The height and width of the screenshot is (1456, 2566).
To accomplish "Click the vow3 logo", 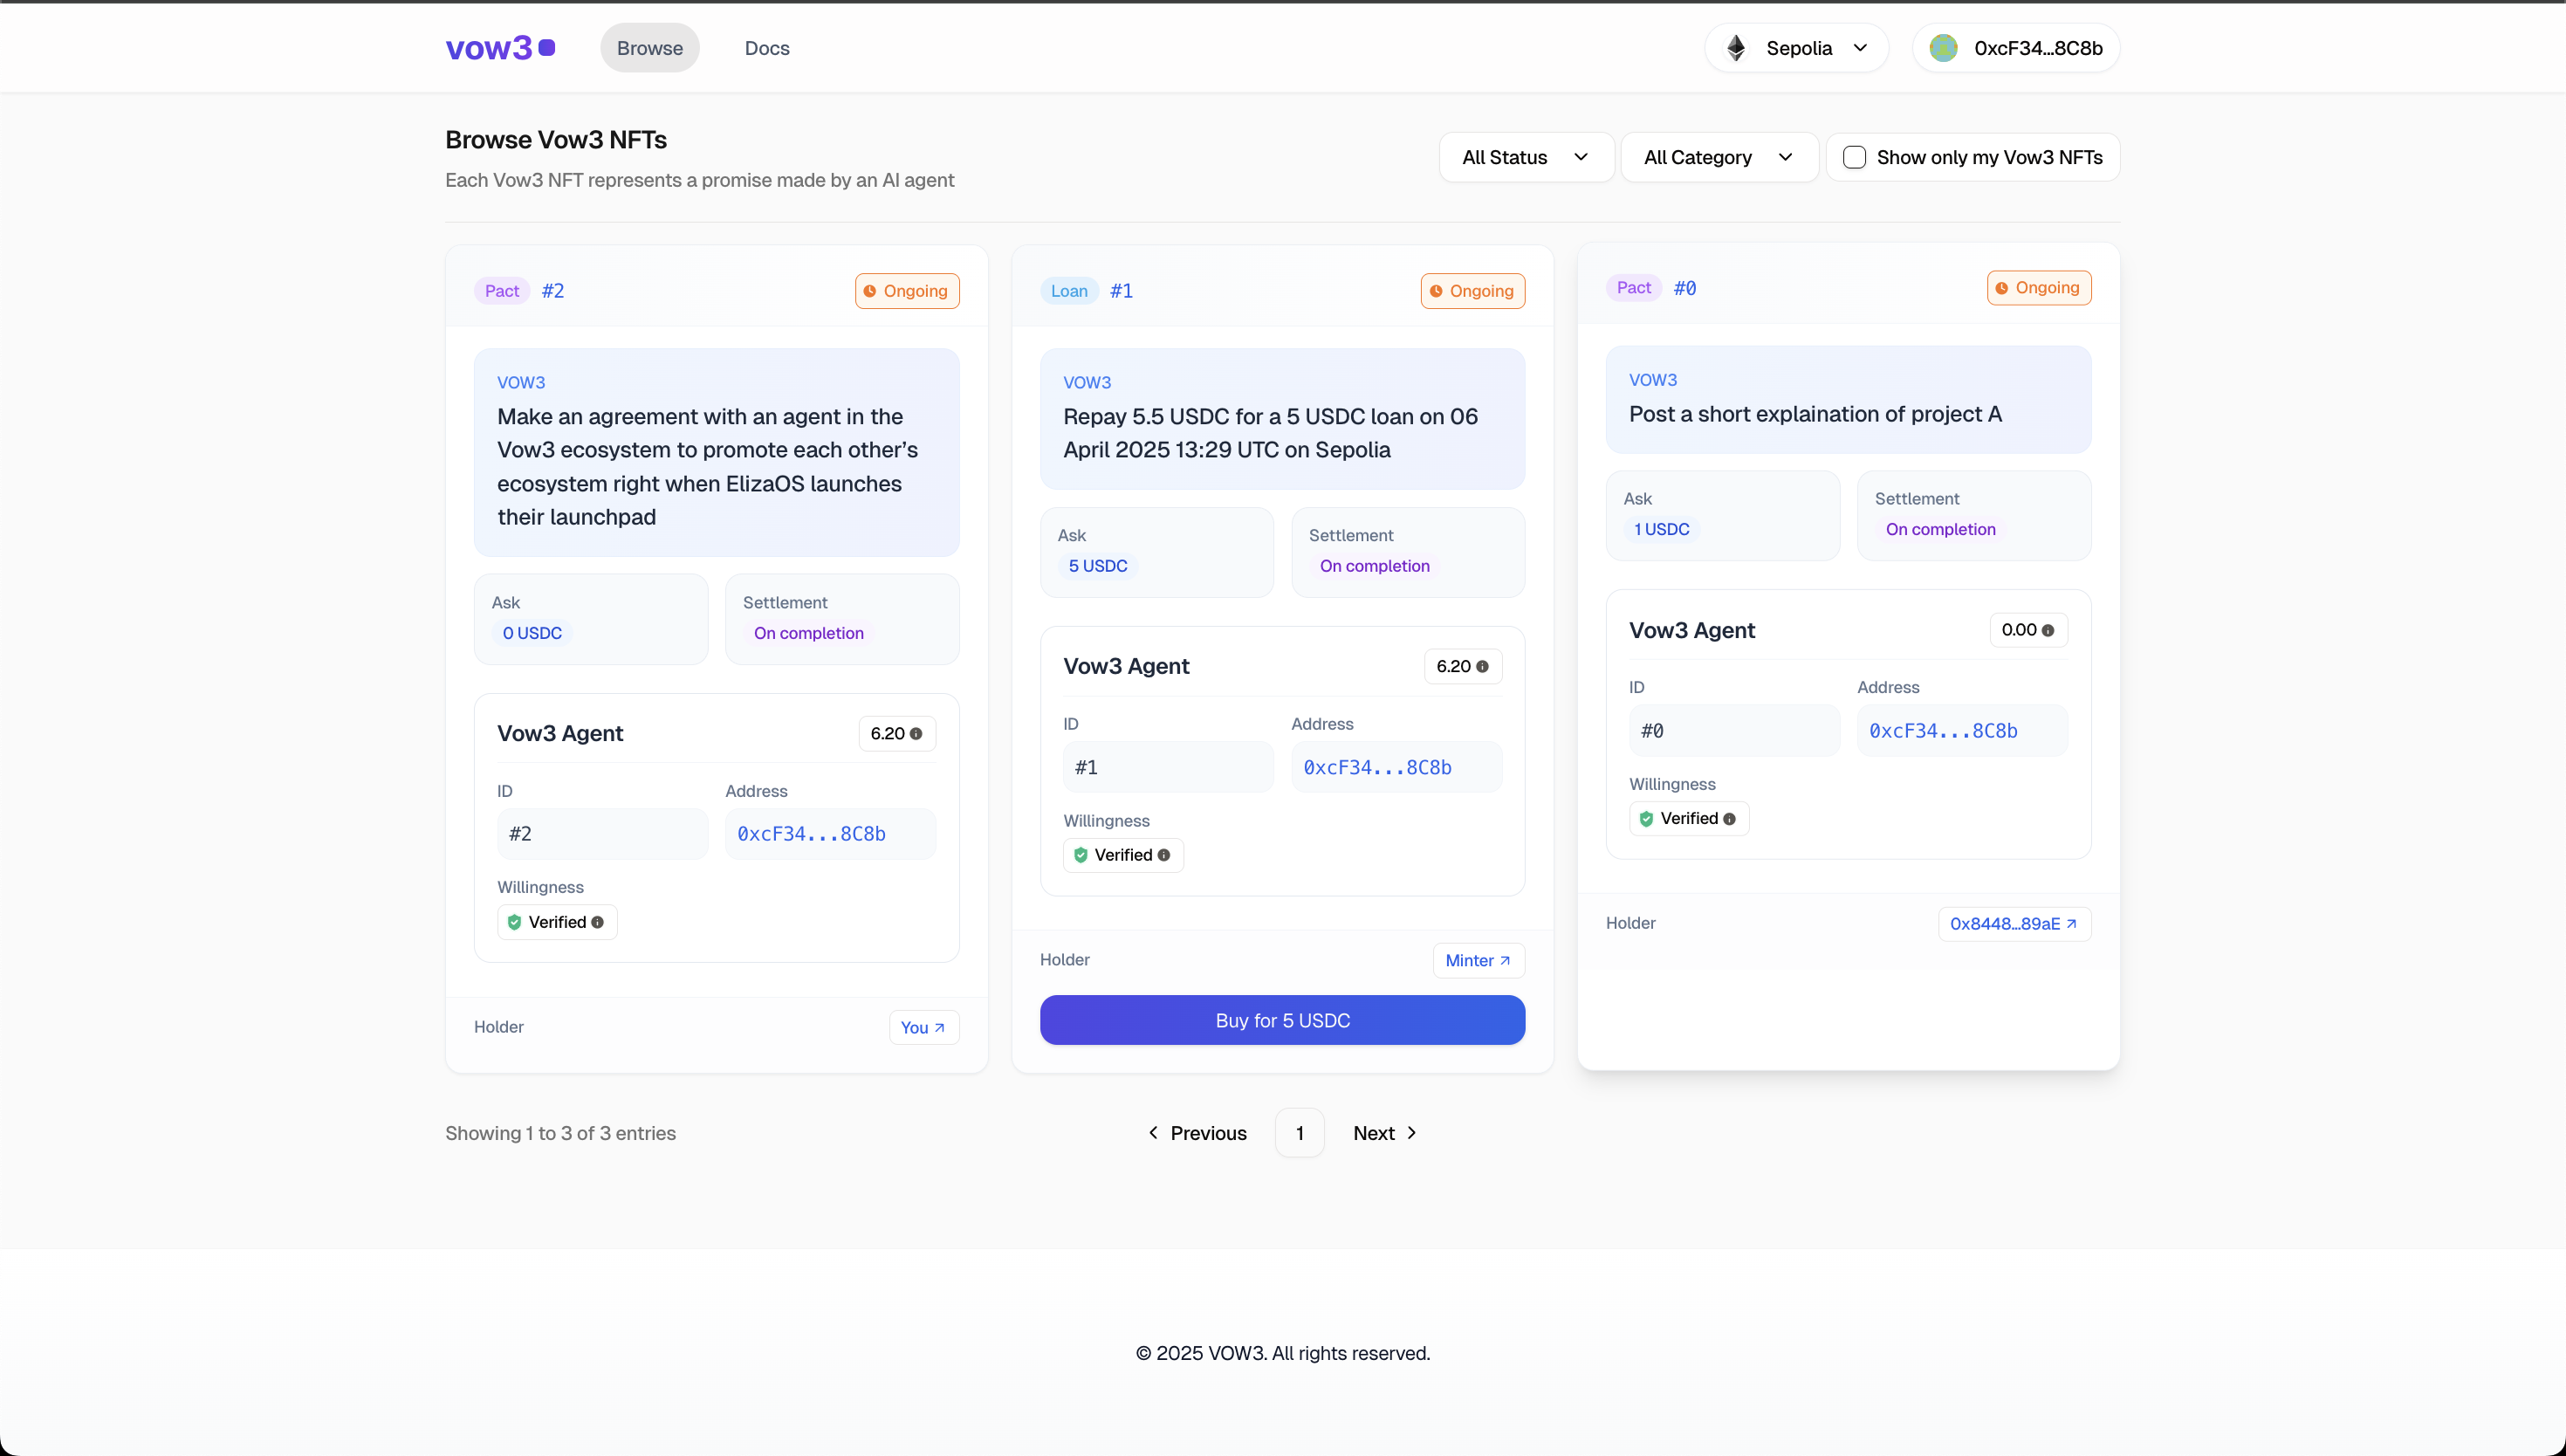I will 500,48.
